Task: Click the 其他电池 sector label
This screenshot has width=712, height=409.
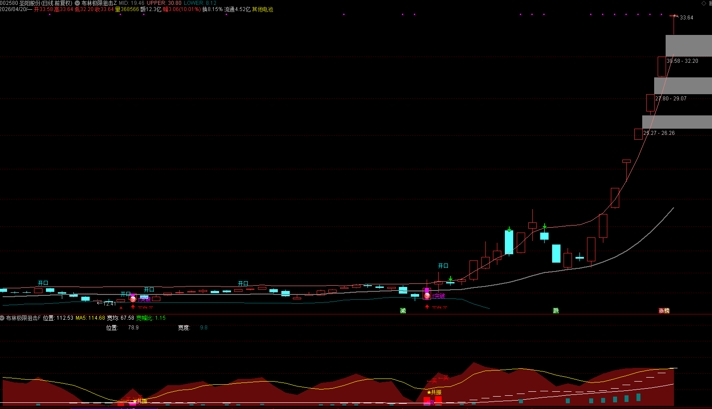Action: click(x=262, y=9)
